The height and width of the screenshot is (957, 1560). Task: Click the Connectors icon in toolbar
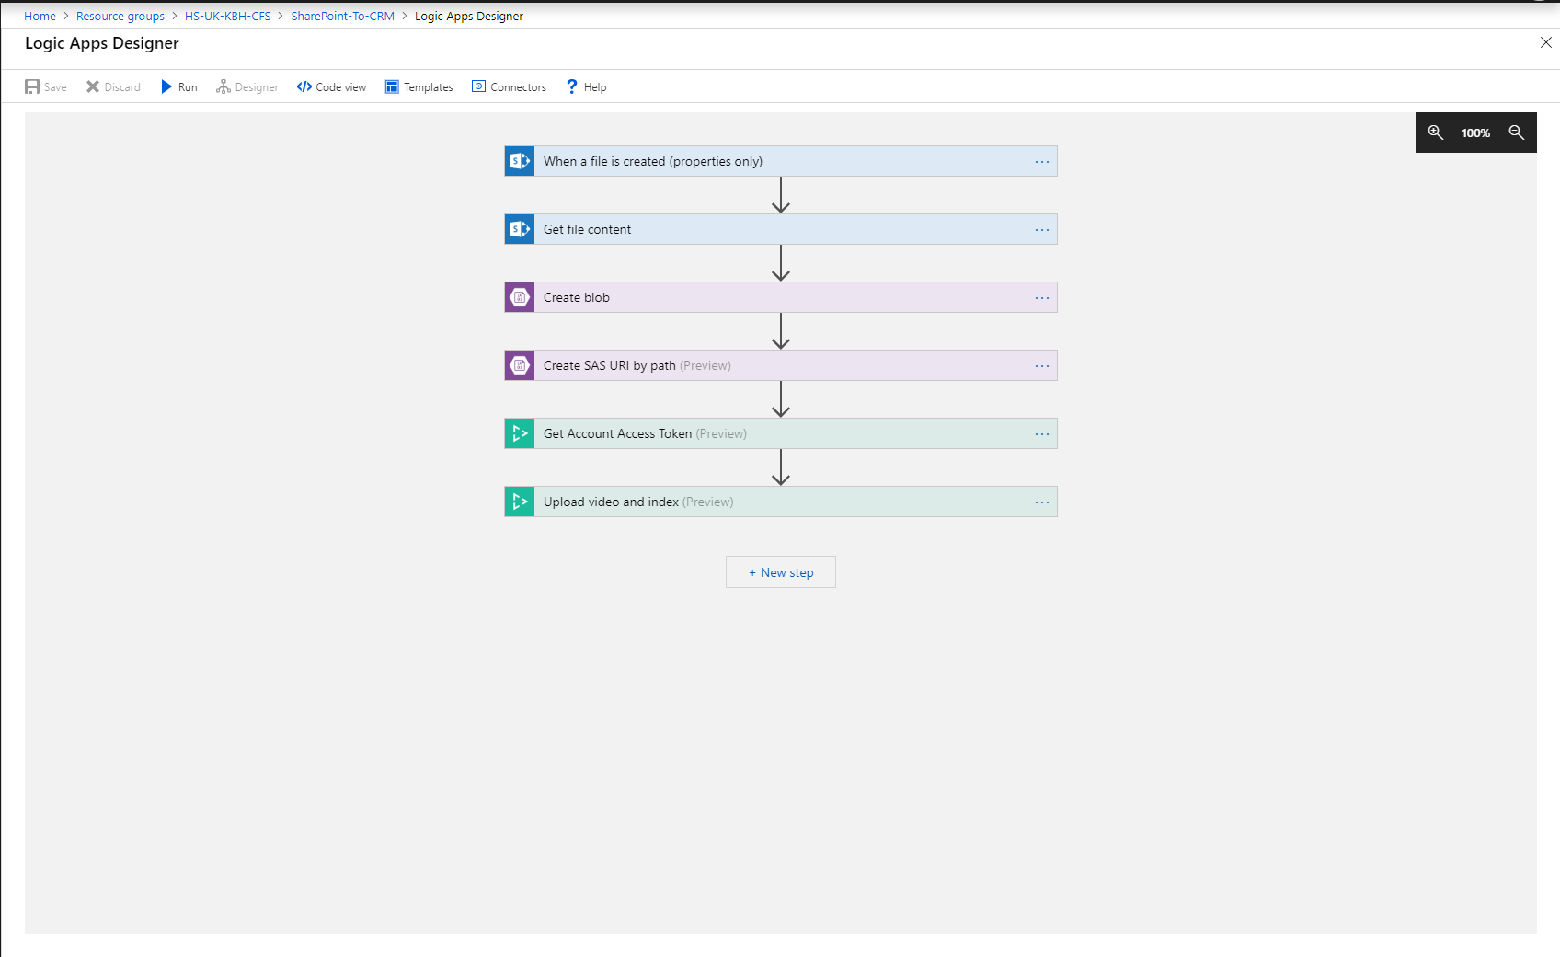click(478, 86)
